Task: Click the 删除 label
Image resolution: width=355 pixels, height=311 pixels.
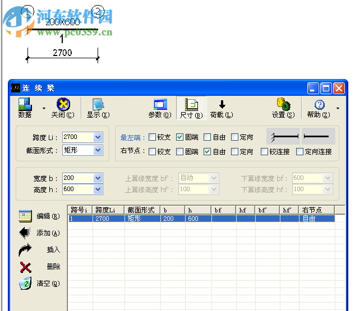Action: click(x=53, y=267)
